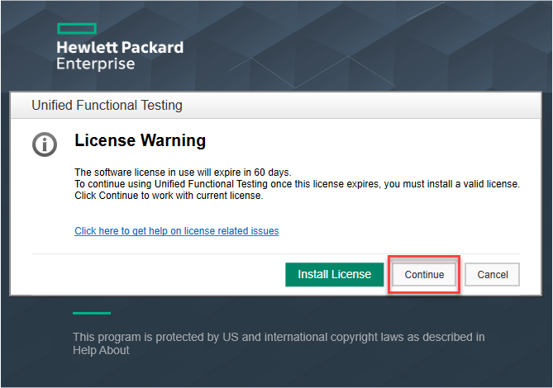Click the line about installing a valid license

(x=297, y=184)
